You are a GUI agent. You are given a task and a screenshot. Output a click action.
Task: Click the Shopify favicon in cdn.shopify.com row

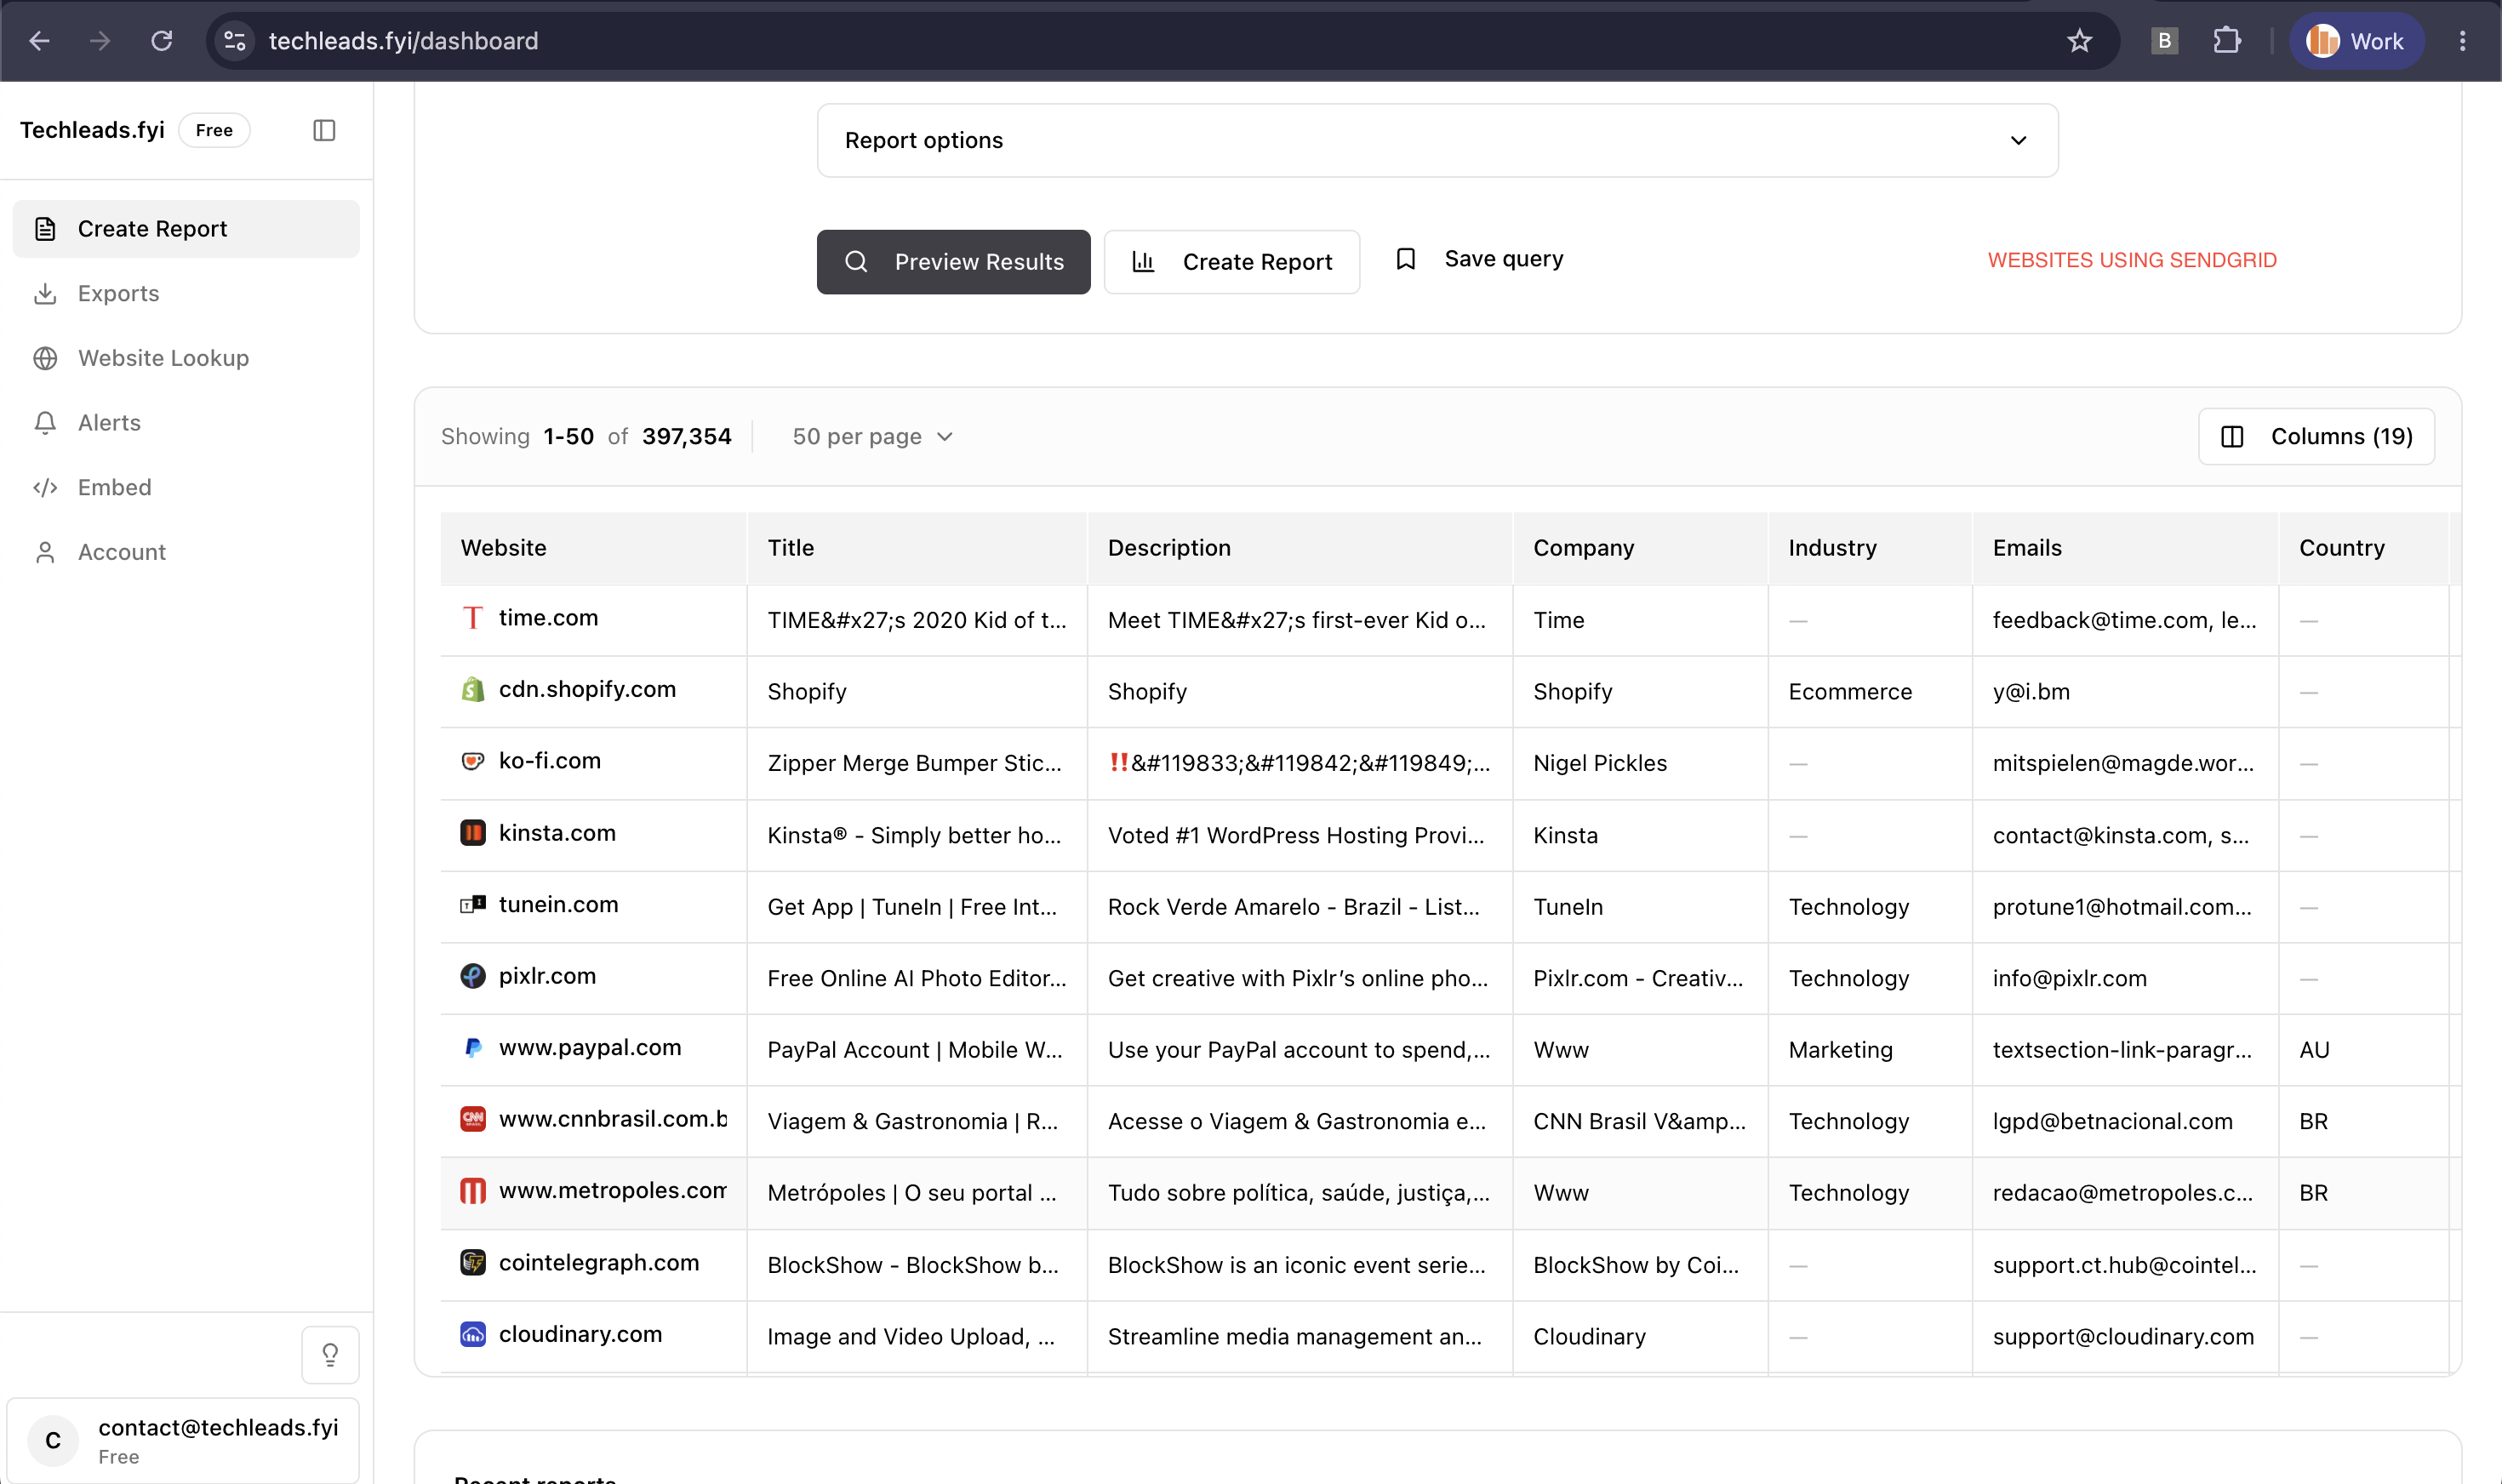tap(472, 689)
